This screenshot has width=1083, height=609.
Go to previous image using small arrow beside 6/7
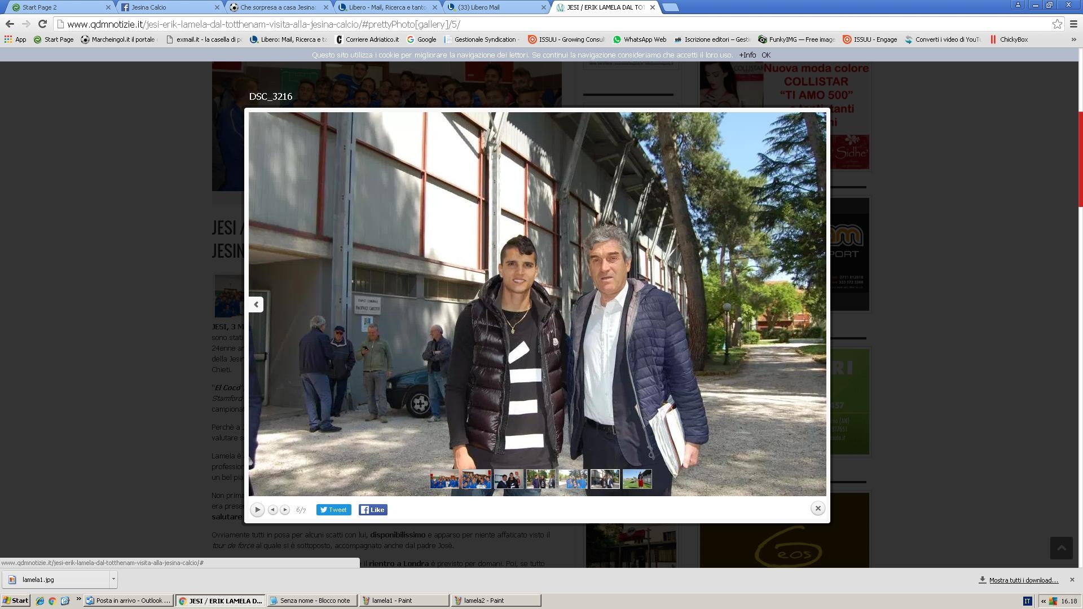coord(272,510)
